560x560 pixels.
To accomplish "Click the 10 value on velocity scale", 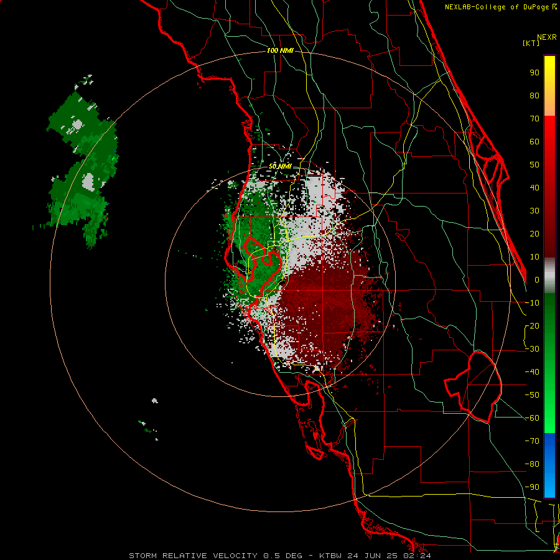I will [x=534, y=257].
